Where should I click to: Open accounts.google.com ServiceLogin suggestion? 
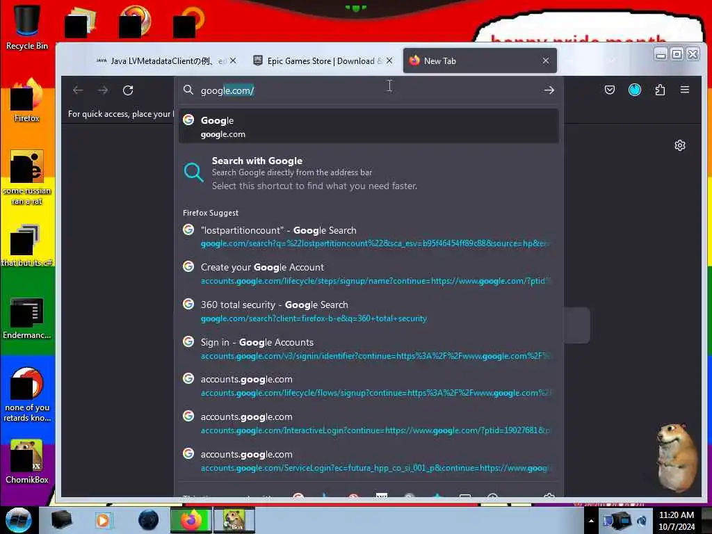pos(369,460)
